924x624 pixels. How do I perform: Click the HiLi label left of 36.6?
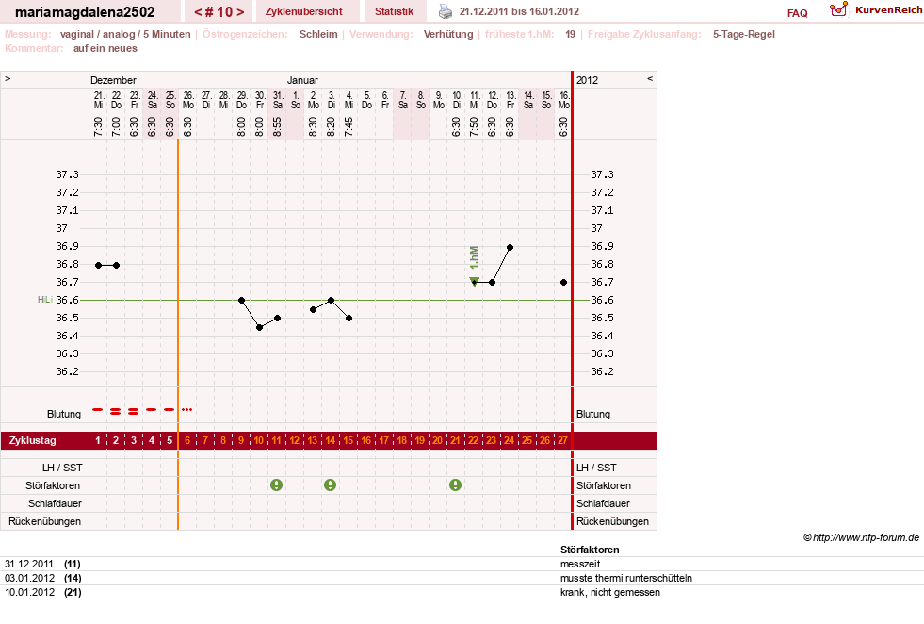[x=45, y=300]
